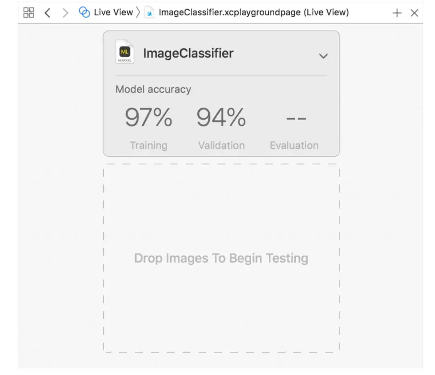Go forward with the right chevron
This screenshot has height=375, width=435.
point(66,12)
